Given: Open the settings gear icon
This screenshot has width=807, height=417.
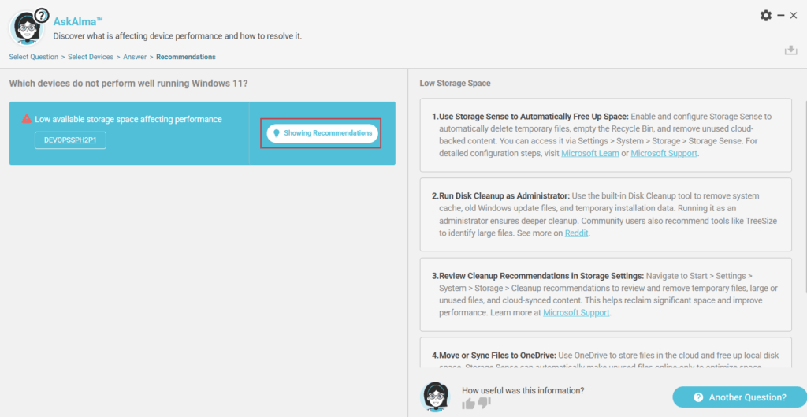Looking at the screenshot, I should pos(765,16).
